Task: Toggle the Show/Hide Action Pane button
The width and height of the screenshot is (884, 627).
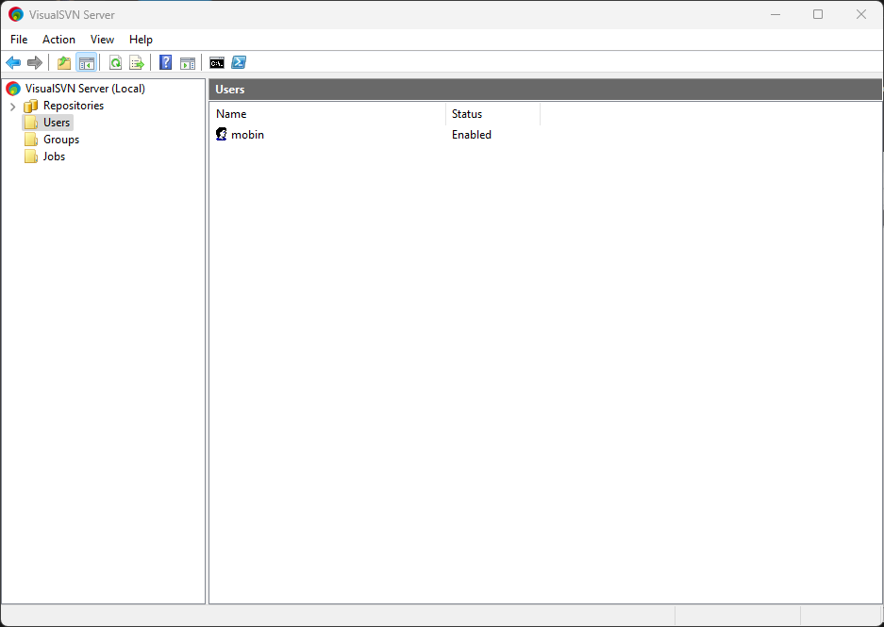Action: (x=188, y=63)
